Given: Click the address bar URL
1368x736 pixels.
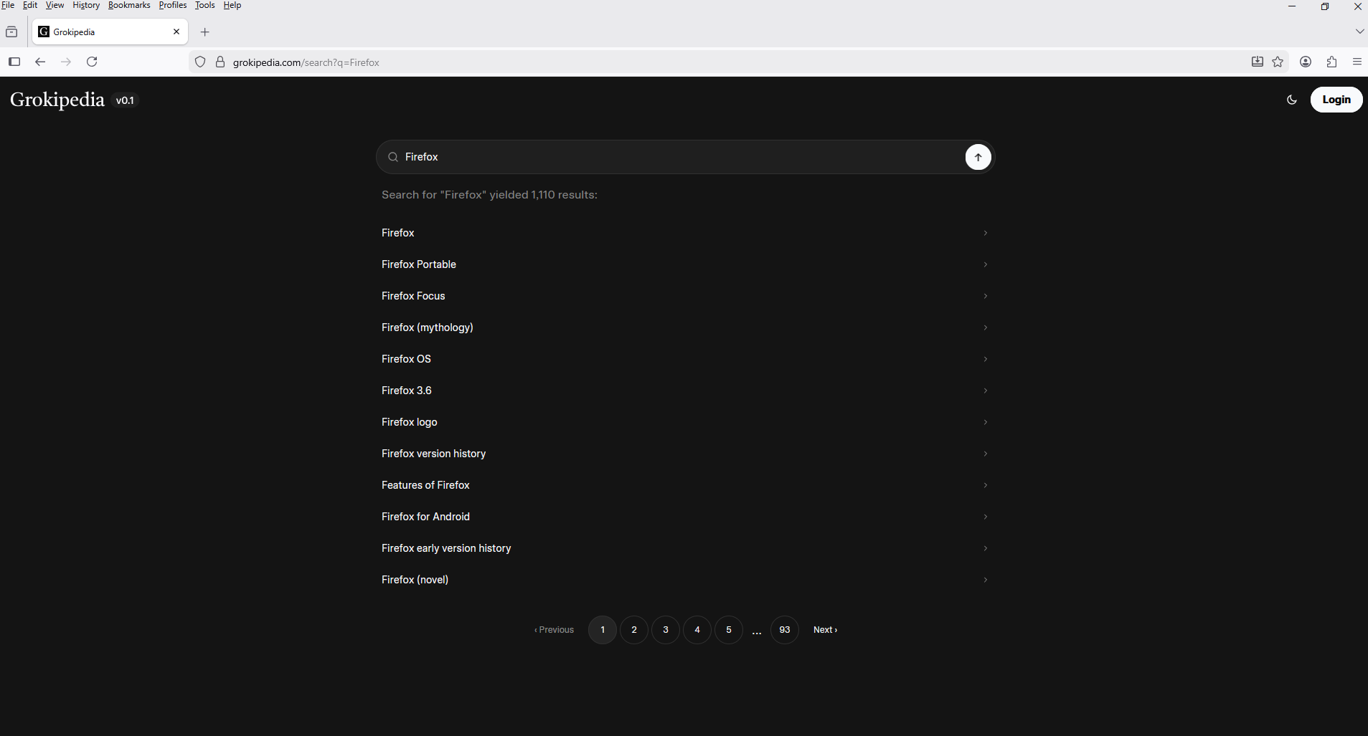Looking at the screenshot, I should [x=306, y=62].
